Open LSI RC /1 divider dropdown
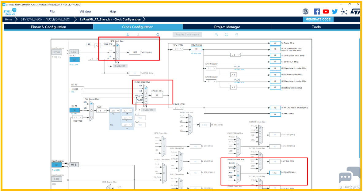The width and height of the screenshot is (363, 192). pyautogui.click(x=93, y=59)
